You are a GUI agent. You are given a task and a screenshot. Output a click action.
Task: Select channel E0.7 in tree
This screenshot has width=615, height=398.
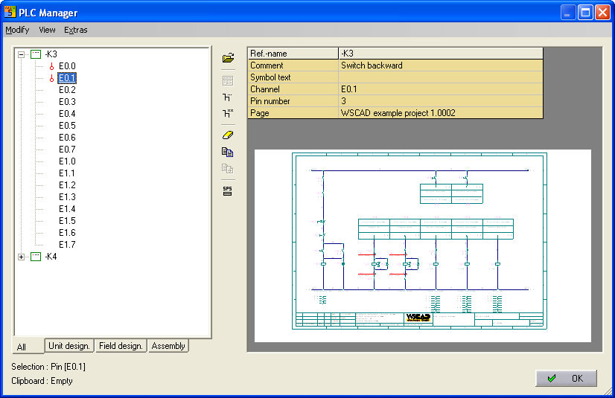[67, 150]
